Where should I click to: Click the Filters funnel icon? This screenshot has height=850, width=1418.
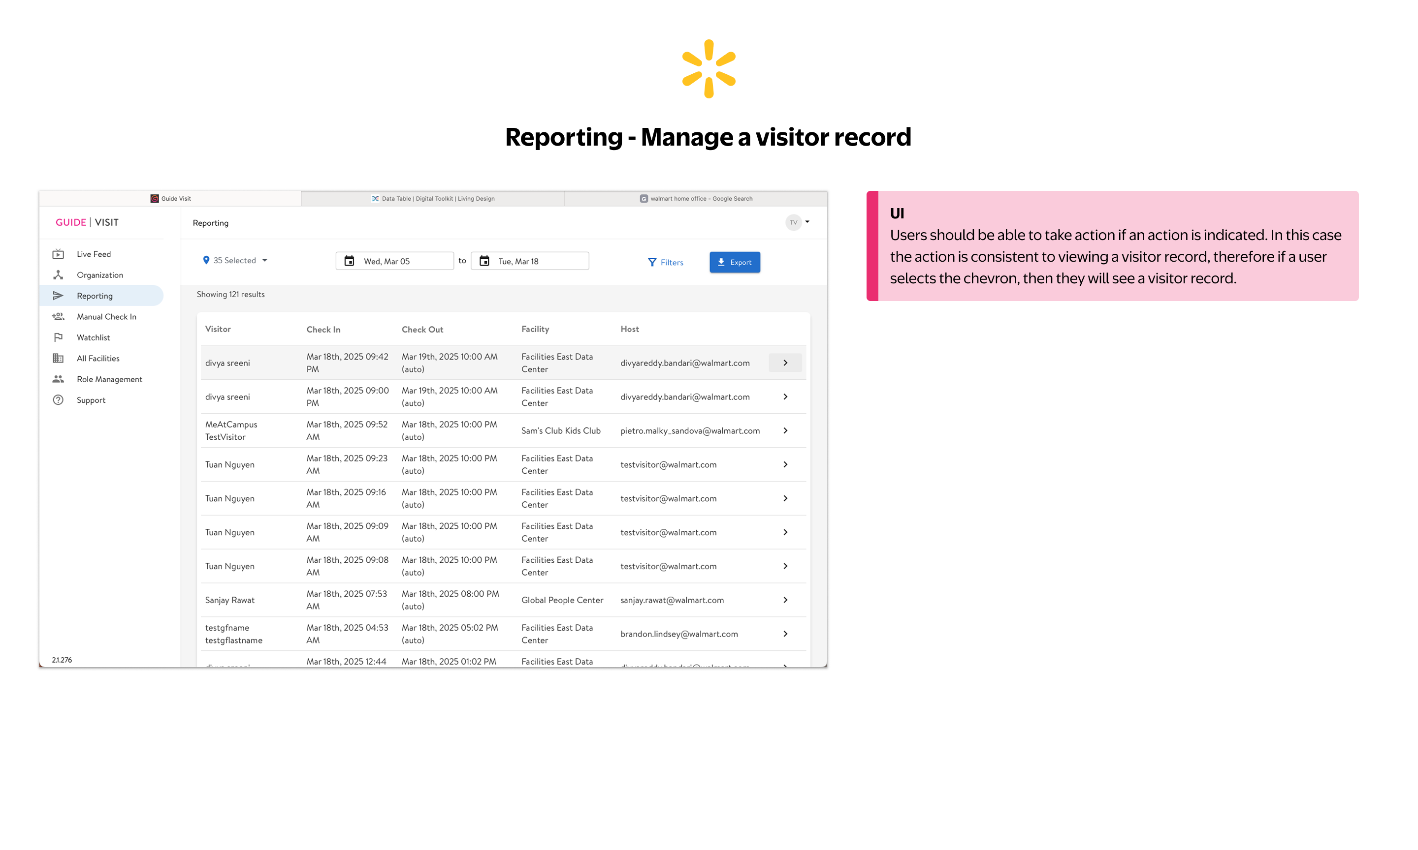(652, 262)
